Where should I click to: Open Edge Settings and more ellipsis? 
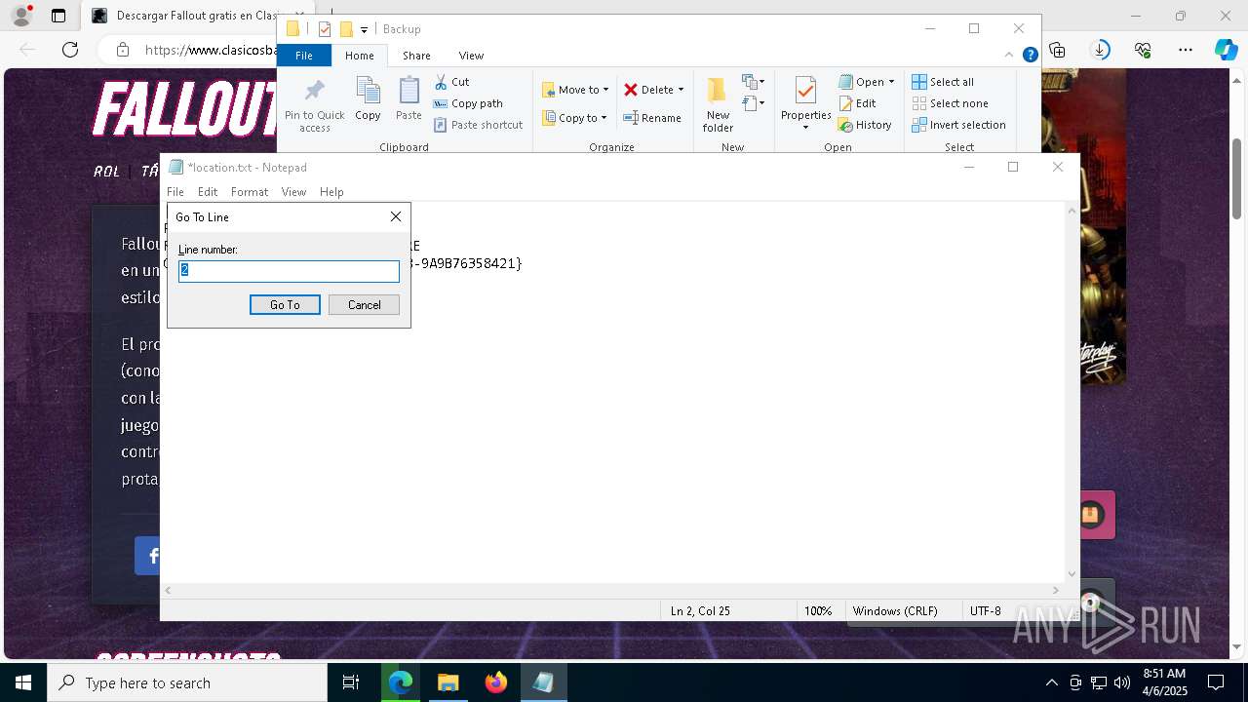pyautogui.click(x=1185, y=50)
